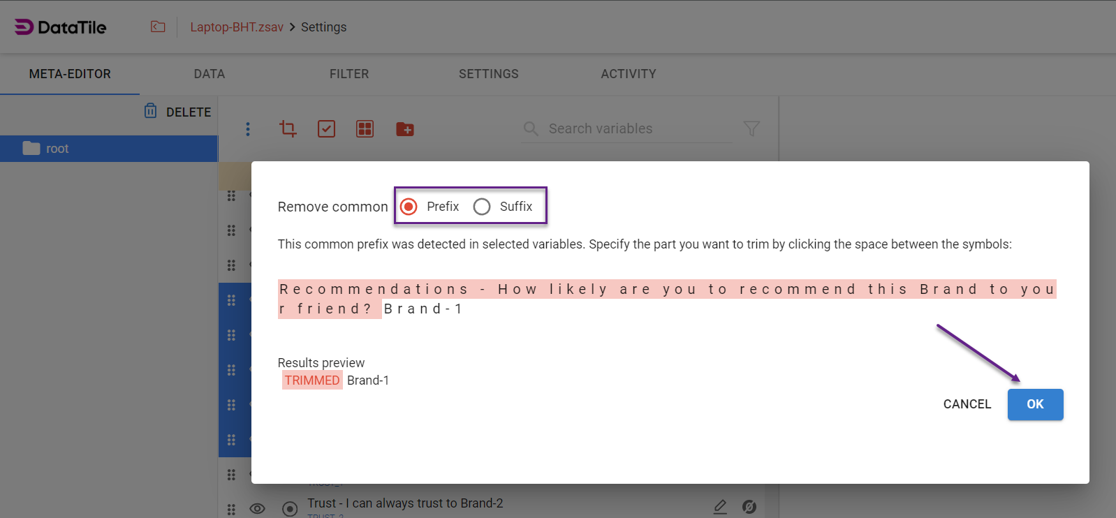
Task: Click the DataTile logo
Action: coord(61,27)
